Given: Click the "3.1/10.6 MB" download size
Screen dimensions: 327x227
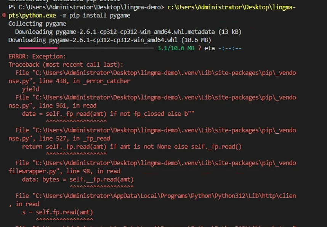Looking at the screenshot, I should coord(176,48).
